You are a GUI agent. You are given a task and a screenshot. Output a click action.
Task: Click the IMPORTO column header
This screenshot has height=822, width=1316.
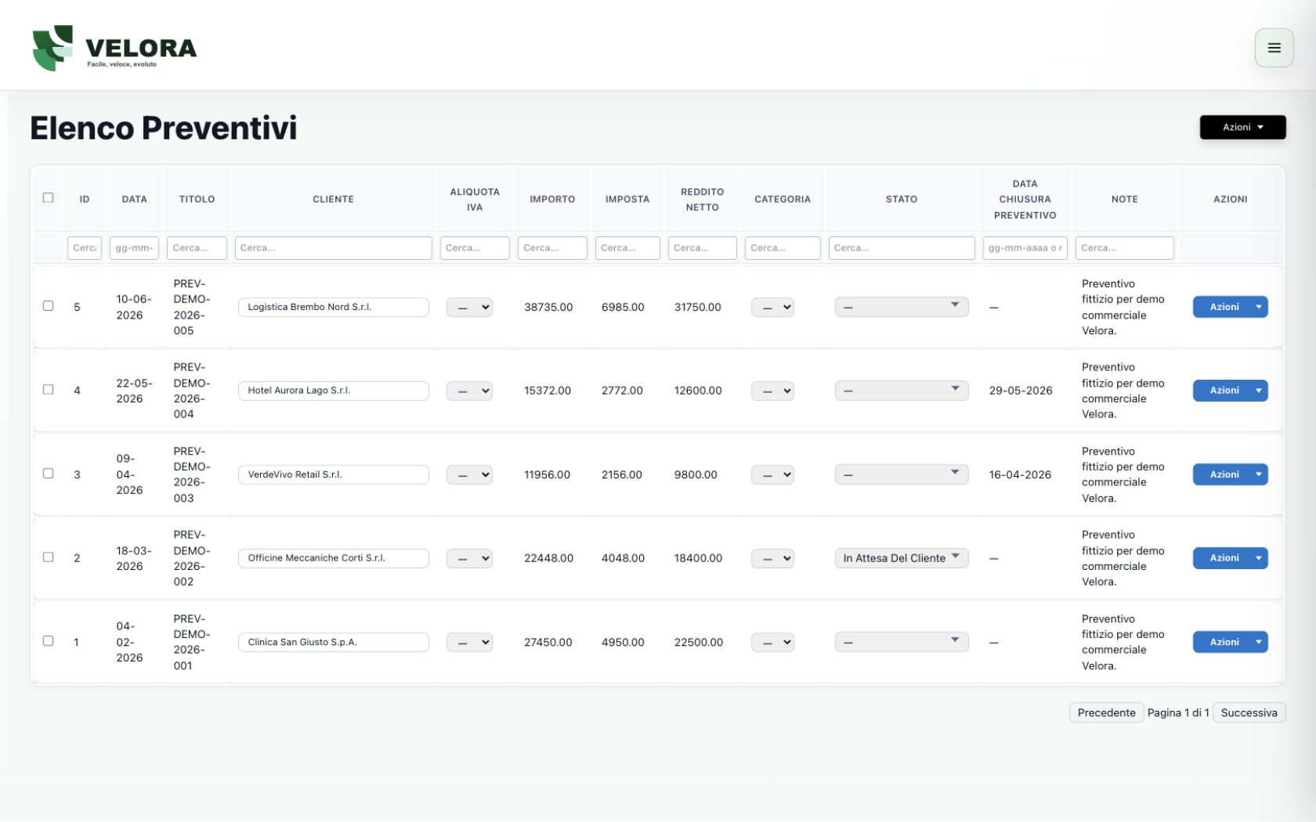tap(552, 200)
